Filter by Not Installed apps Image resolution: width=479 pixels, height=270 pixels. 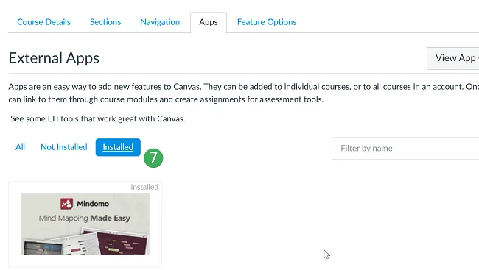[x=64, y=147]
